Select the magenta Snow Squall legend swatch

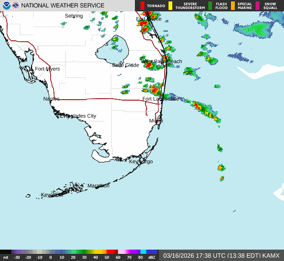[x=257, y=6]
